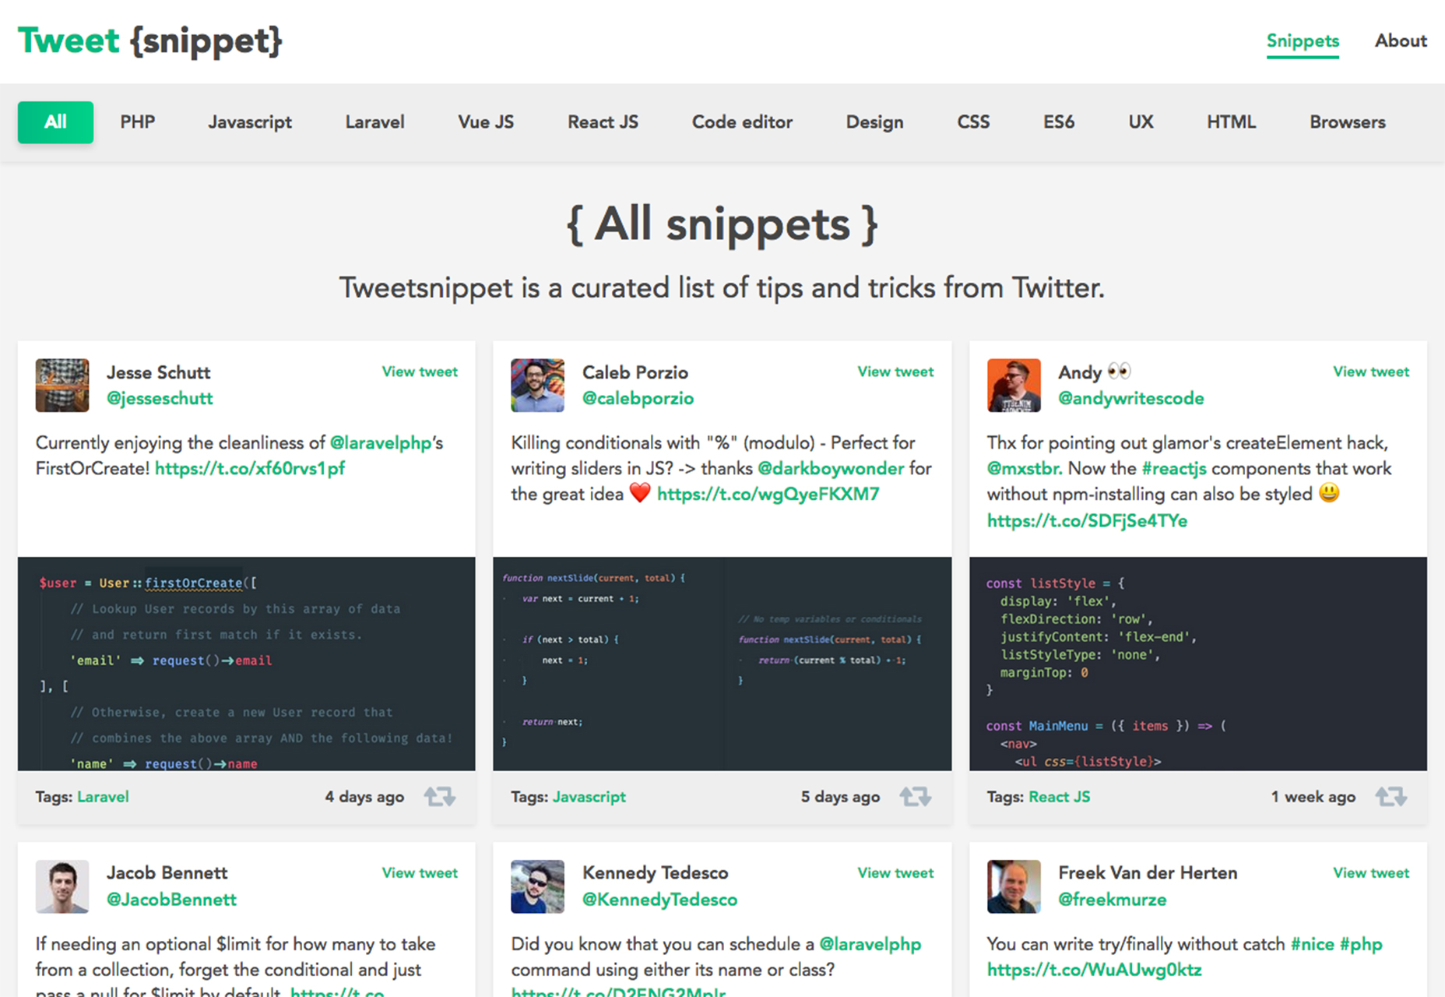This screenshot has width=1445, height=997.
Task: View tweet by Freek Van der Herten
Action: pos(1371,873)
